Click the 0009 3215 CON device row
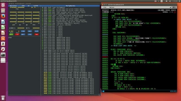Screen dimensions: 181x101 point(61,23)
